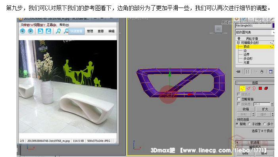Collapse the 可编辑多边形 stack entry
278x157 pixels.
pos(238,43)
